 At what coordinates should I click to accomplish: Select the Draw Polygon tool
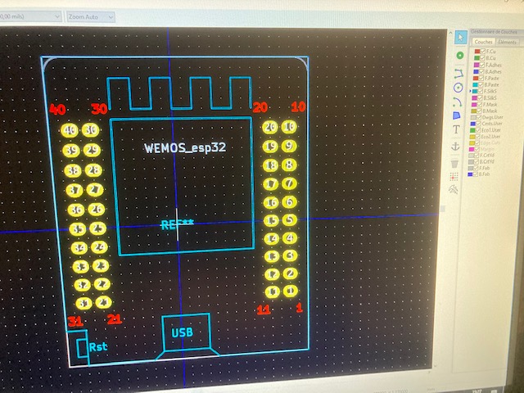[x=457, y=115]
